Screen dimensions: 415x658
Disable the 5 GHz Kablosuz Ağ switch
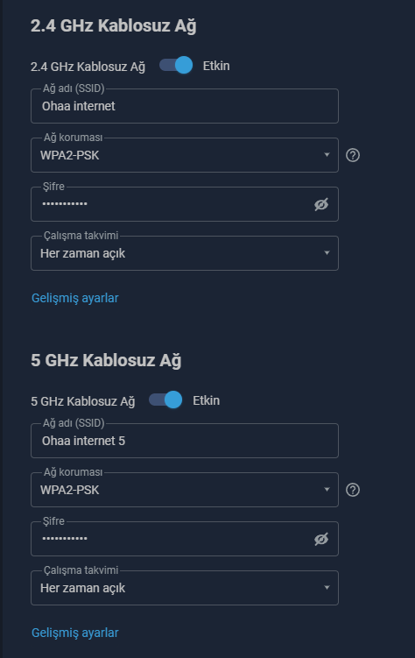click(165, 400)
